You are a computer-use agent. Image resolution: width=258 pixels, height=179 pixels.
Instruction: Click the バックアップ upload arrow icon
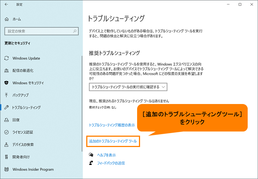[6, 95]
